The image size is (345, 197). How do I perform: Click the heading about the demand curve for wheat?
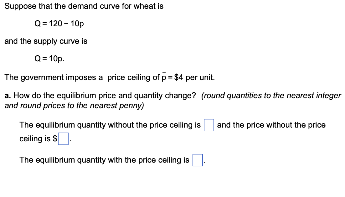[x=84, y=6]
